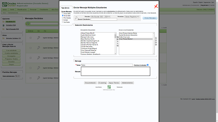The width and height of the screenshot is (218, 122).
Task: Check the fourth message row checkbox
Action: pyautogui.click(x=30, y=68)
